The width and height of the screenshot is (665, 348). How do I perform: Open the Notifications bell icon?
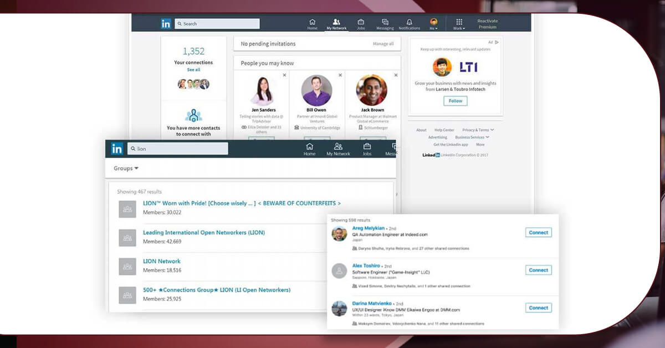tap(410, 24)
